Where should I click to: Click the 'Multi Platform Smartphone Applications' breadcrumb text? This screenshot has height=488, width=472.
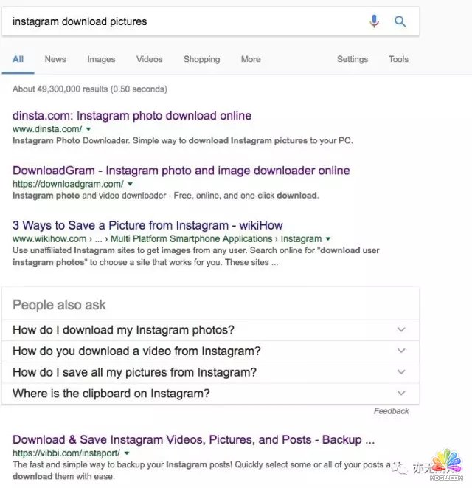click(x=191, y=239)
